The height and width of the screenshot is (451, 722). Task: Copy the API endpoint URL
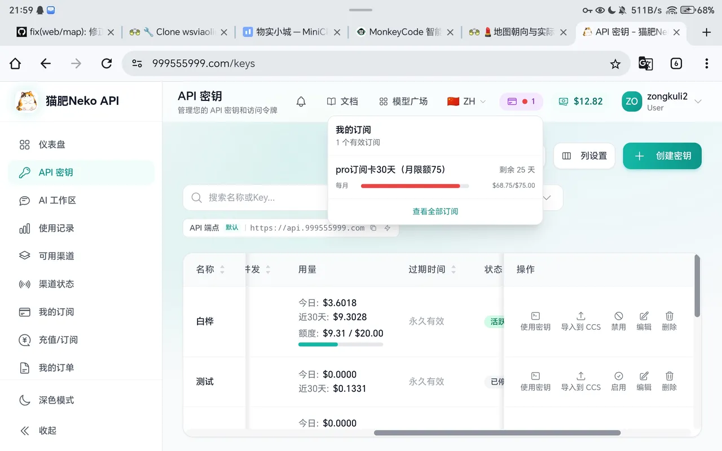[x=373, y=228]
